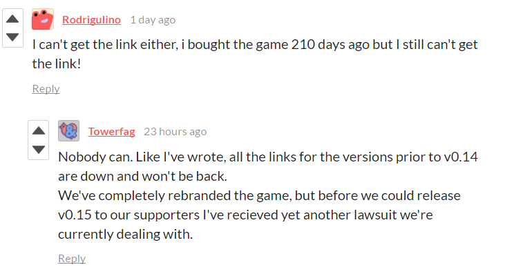Open Towerfag's profile via username link
The height and width of the screenshot is (276, 505).
coord(111,132)
